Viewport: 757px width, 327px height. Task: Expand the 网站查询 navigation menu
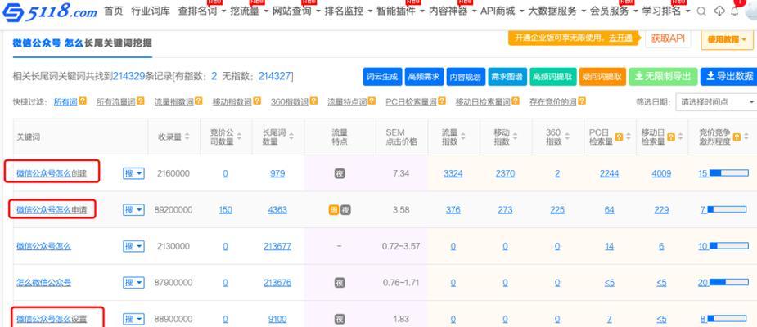(296, 11)
